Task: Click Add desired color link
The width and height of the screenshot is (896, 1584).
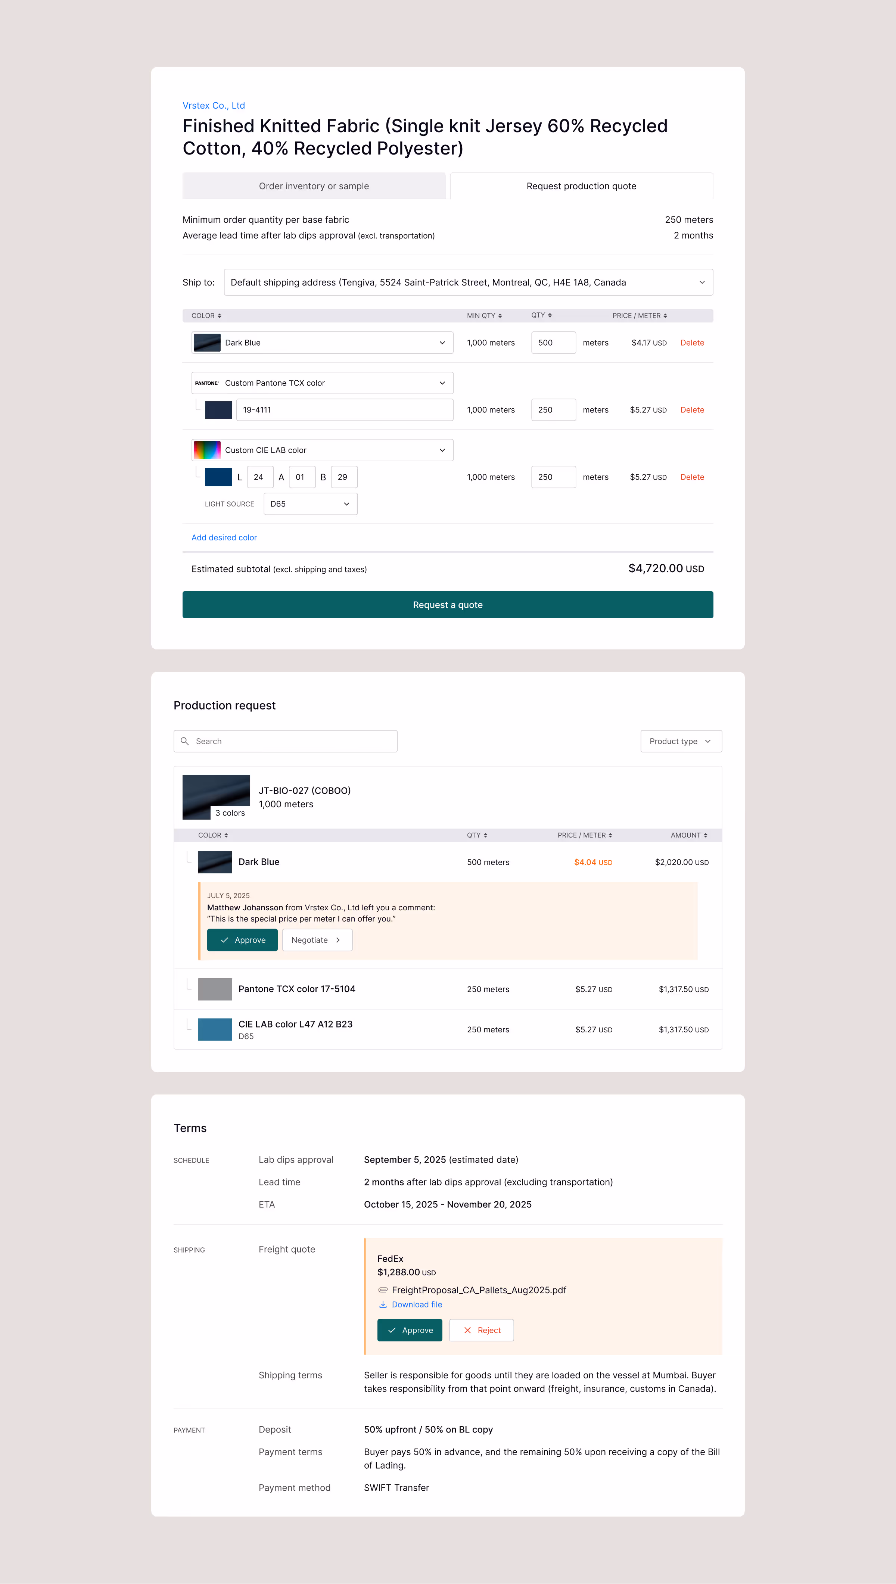Action: point(224,537)
